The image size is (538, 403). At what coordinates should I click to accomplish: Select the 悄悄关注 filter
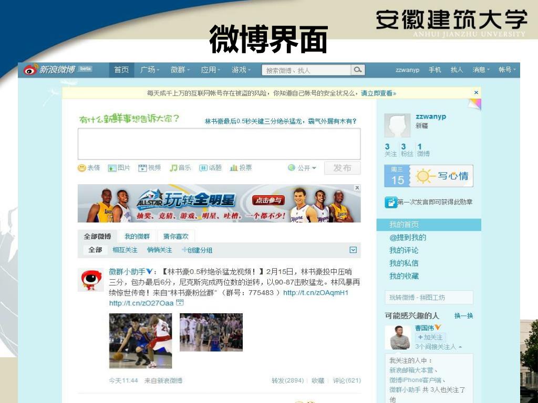click(x=160, y=250)
